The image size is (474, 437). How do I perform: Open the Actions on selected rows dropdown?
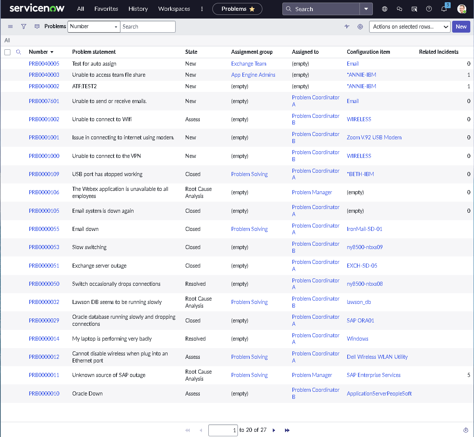click(x=410, y=26)
